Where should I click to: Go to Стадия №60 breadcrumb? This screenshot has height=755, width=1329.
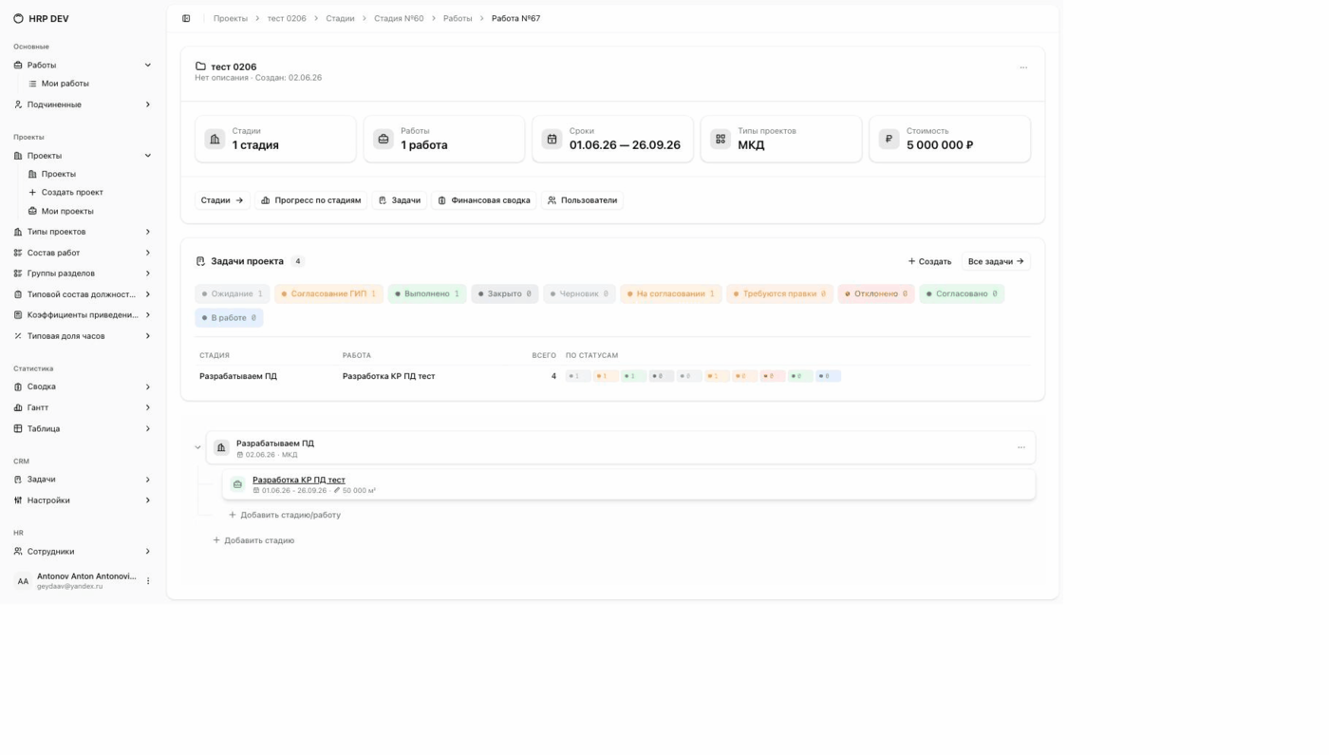pyautogui.click(x=399, y=18)
